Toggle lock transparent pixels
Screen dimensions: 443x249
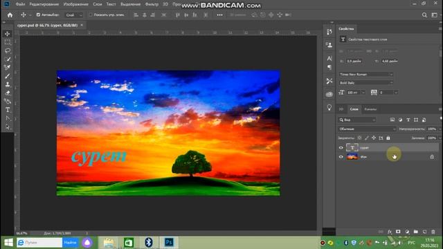point(359,138)
